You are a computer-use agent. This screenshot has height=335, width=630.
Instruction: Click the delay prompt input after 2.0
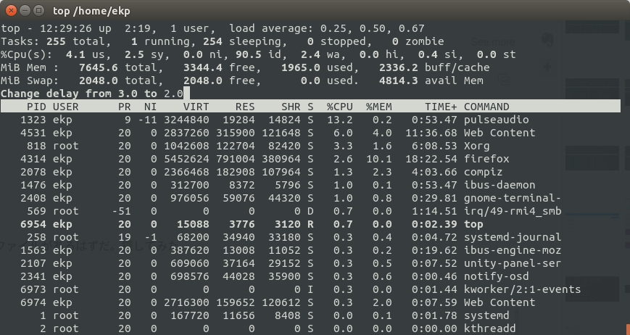pyautogui.click(x=187, y=94)
